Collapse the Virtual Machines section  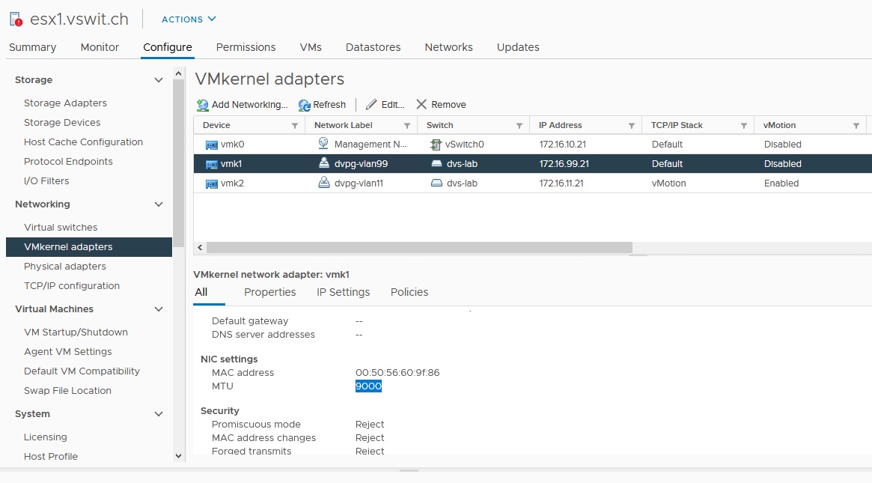click(158, 309)
